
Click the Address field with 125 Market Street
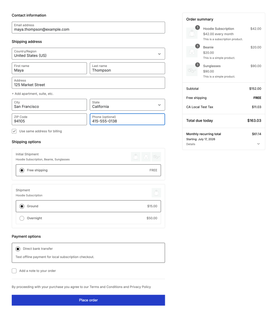(x=89, y=83)
